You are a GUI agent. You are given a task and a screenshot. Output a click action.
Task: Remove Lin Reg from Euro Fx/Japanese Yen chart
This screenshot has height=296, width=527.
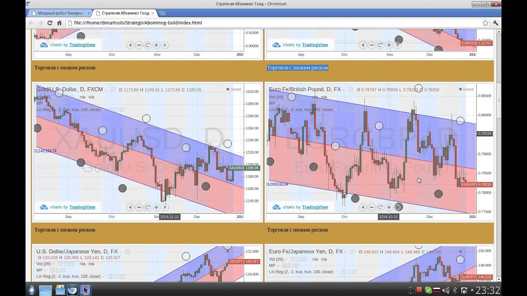pos(354,272)
